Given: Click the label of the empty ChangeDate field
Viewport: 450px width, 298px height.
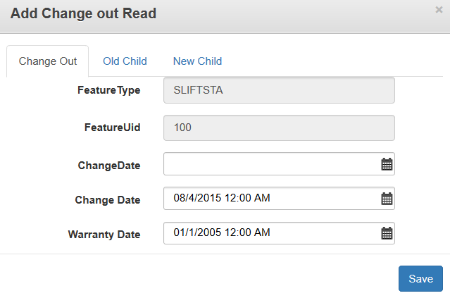Looking at the screenshot, I should 108,166.
